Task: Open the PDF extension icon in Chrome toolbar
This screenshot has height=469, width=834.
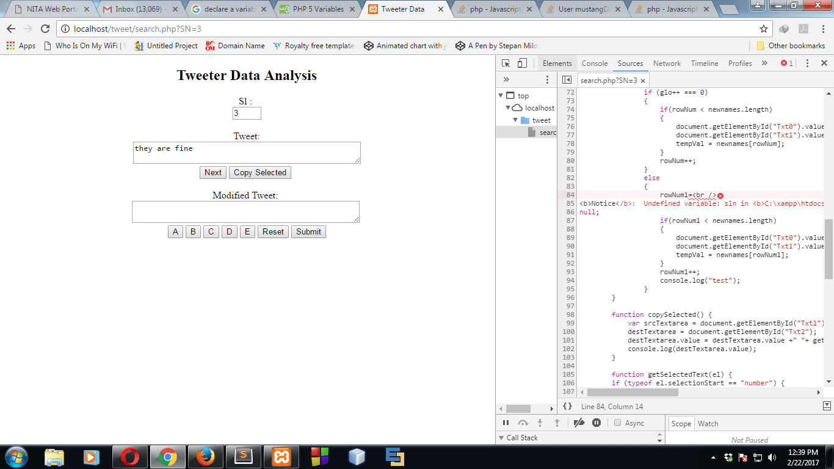Action: 803,29
